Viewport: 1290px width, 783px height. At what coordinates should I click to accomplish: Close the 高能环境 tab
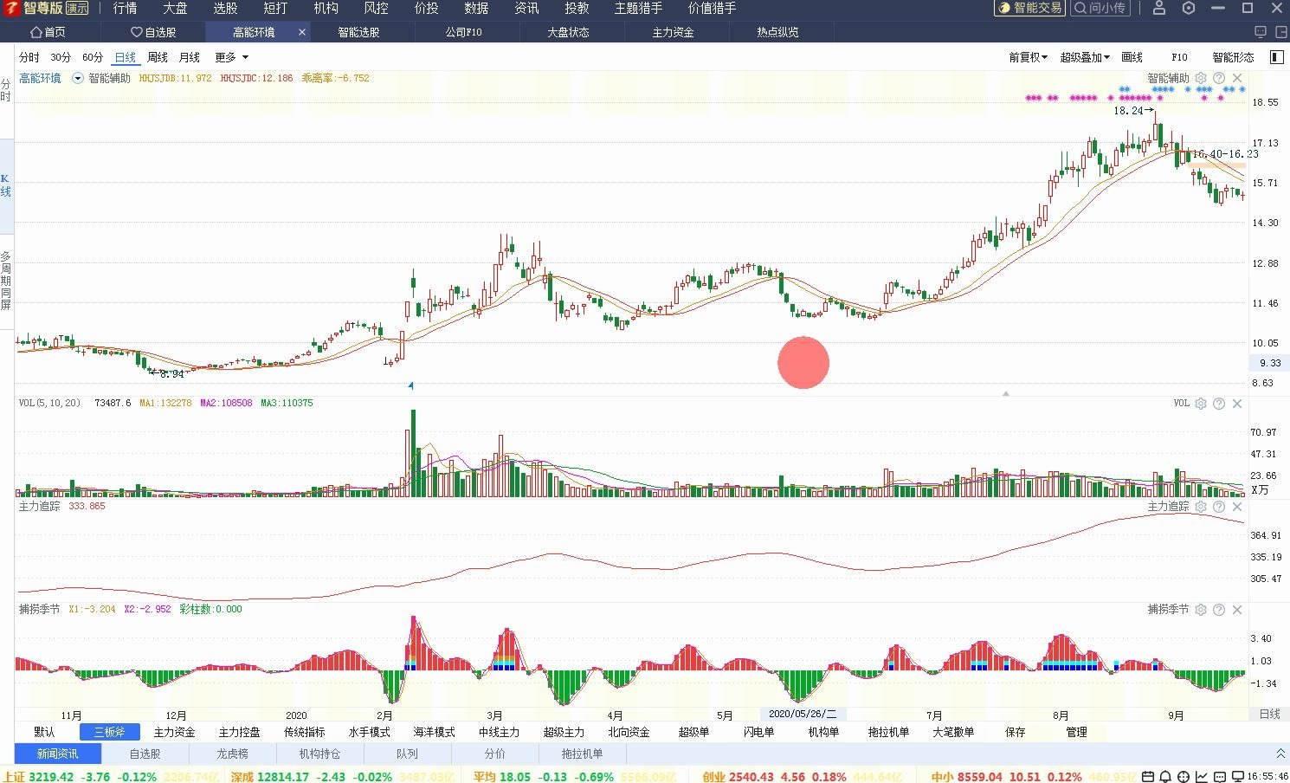tap(302, 32)
